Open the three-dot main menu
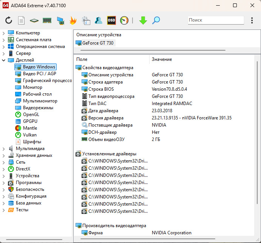The image size is (261, 243). tap(252, 20)
